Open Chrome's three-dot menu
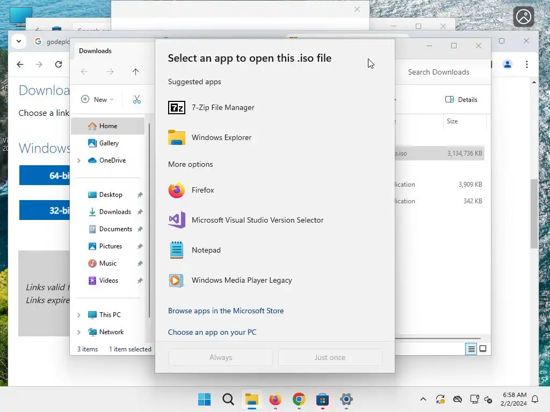 (526, 64)
